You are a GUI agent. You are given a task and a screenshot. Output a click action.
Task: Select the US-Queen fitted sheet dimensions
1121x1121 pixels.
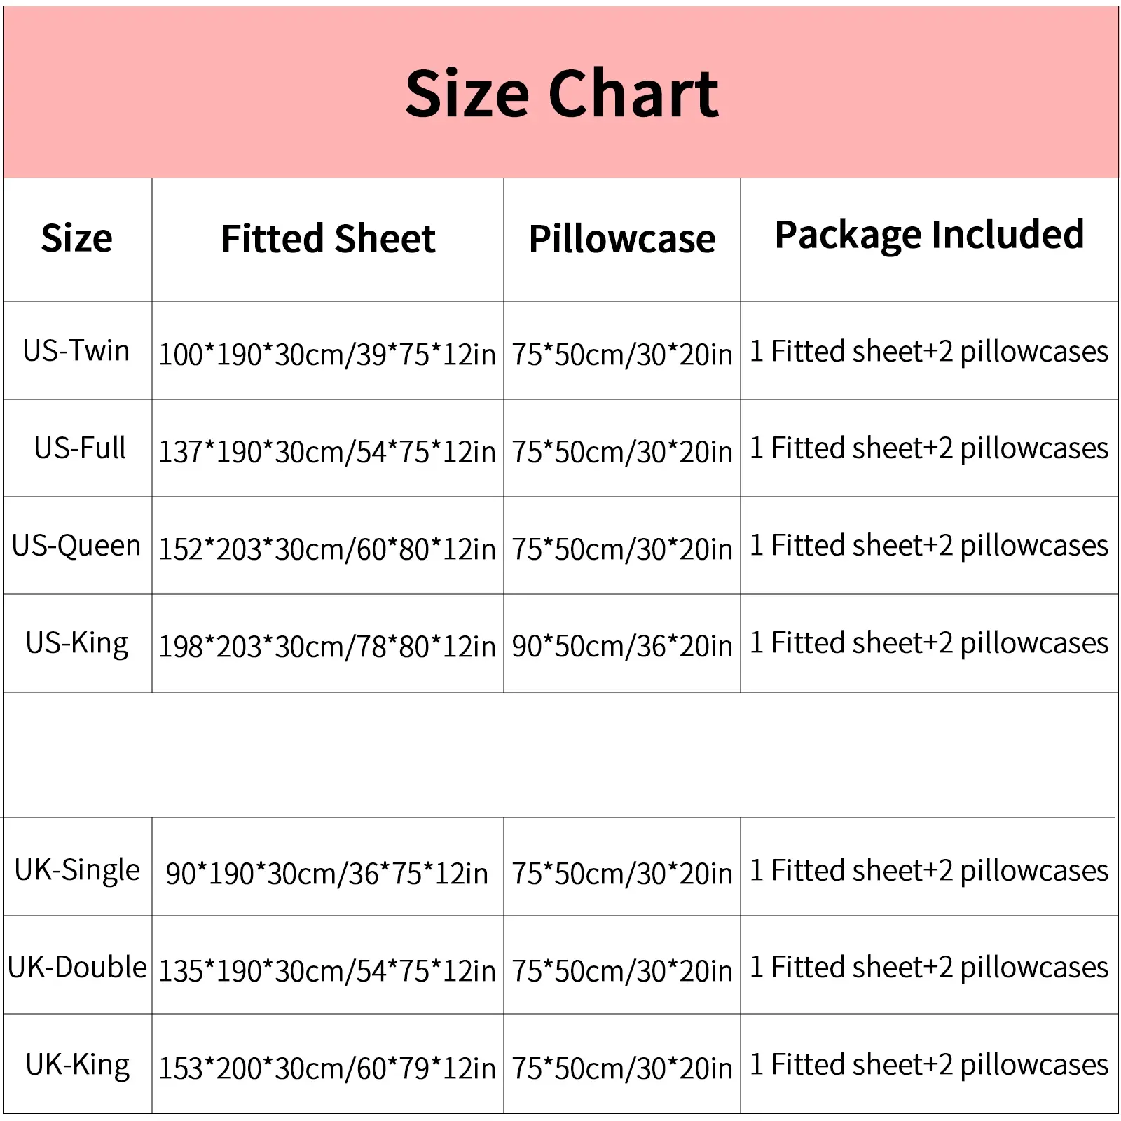327,549
